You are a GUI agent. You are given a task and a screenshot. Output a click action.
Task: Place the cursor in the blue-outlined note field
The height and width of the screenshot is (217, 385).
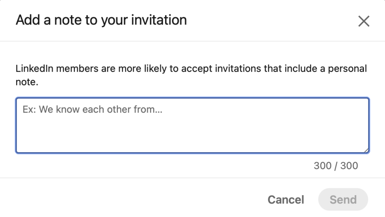point(192,125)
